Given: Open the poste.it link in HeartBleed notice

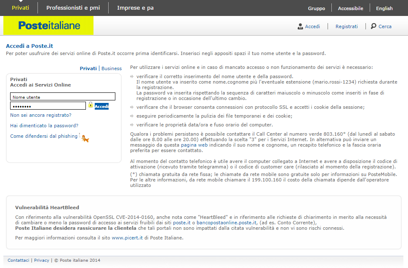Looking at the screenshot, I should coord(182,223).
